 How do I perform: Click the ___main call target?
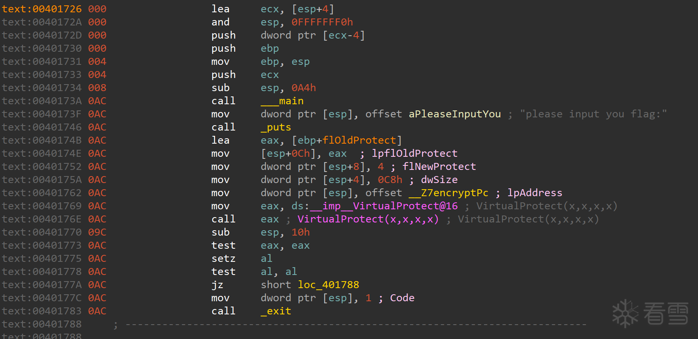pyautogui.click(x=282, y=101)
